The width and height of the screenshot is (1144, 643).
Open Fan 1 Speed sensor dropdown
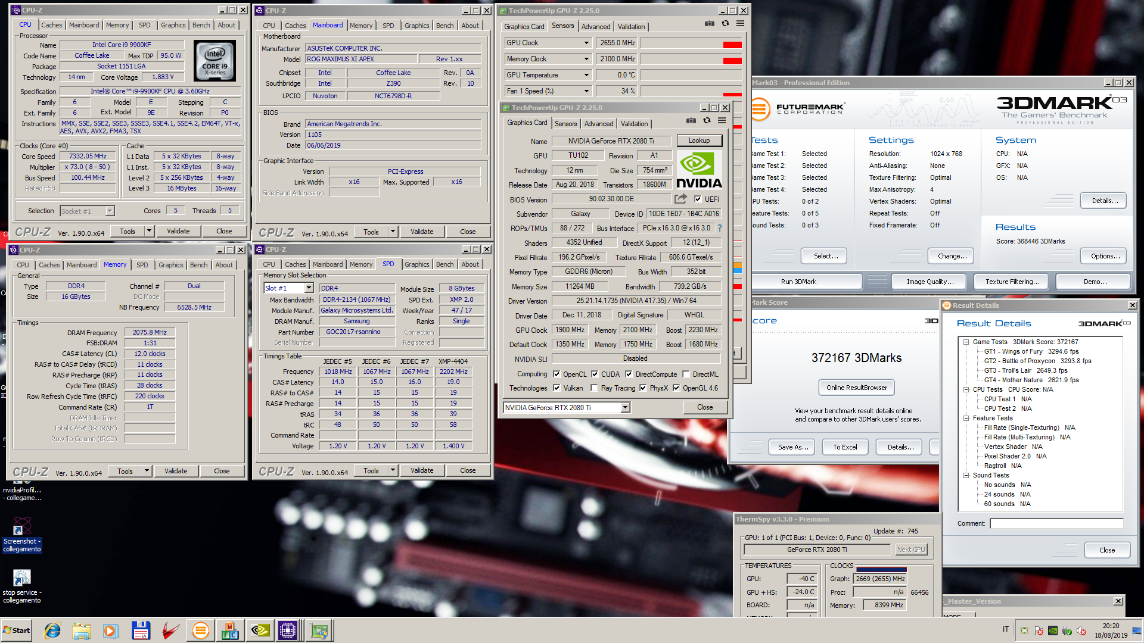586,91
